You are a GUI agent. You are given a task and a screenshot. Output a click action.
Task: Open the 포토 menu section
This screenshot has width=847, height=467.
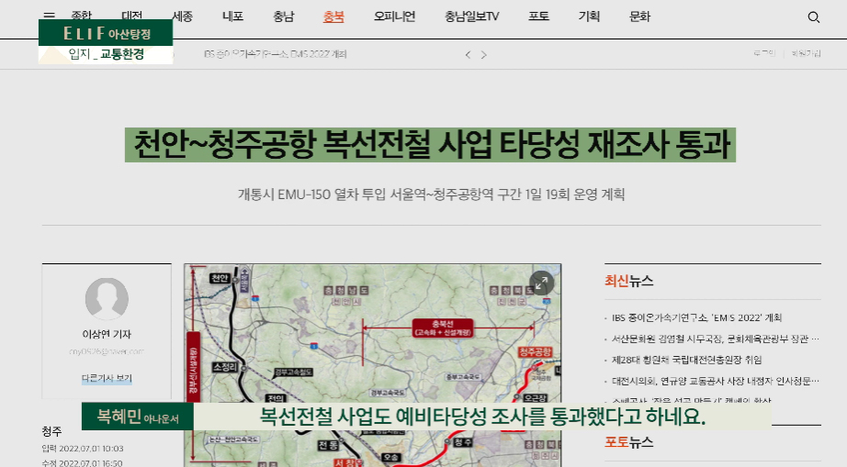(x=538, y=17)
